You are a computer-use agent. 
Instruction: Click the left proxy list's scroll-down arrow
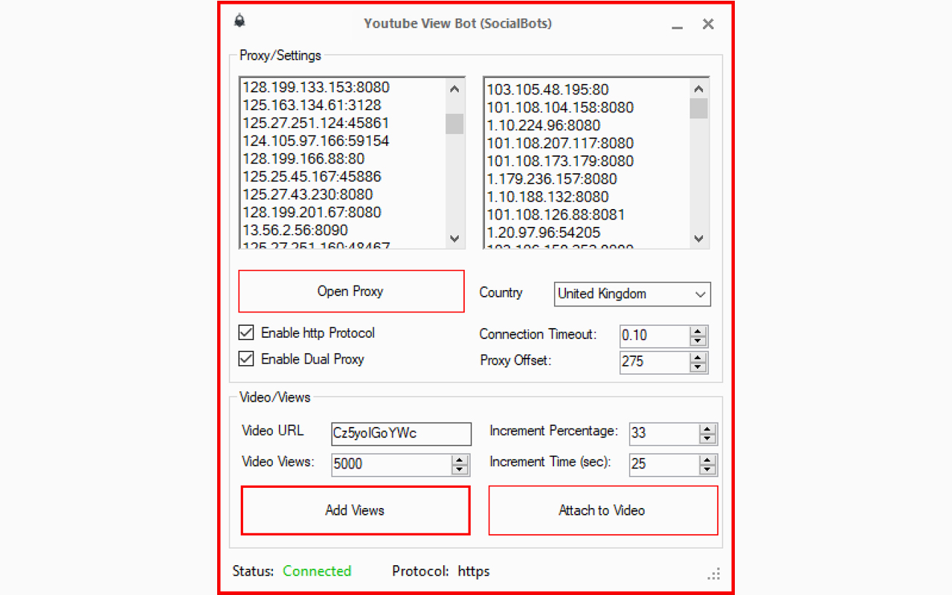(x=454, y=238)
